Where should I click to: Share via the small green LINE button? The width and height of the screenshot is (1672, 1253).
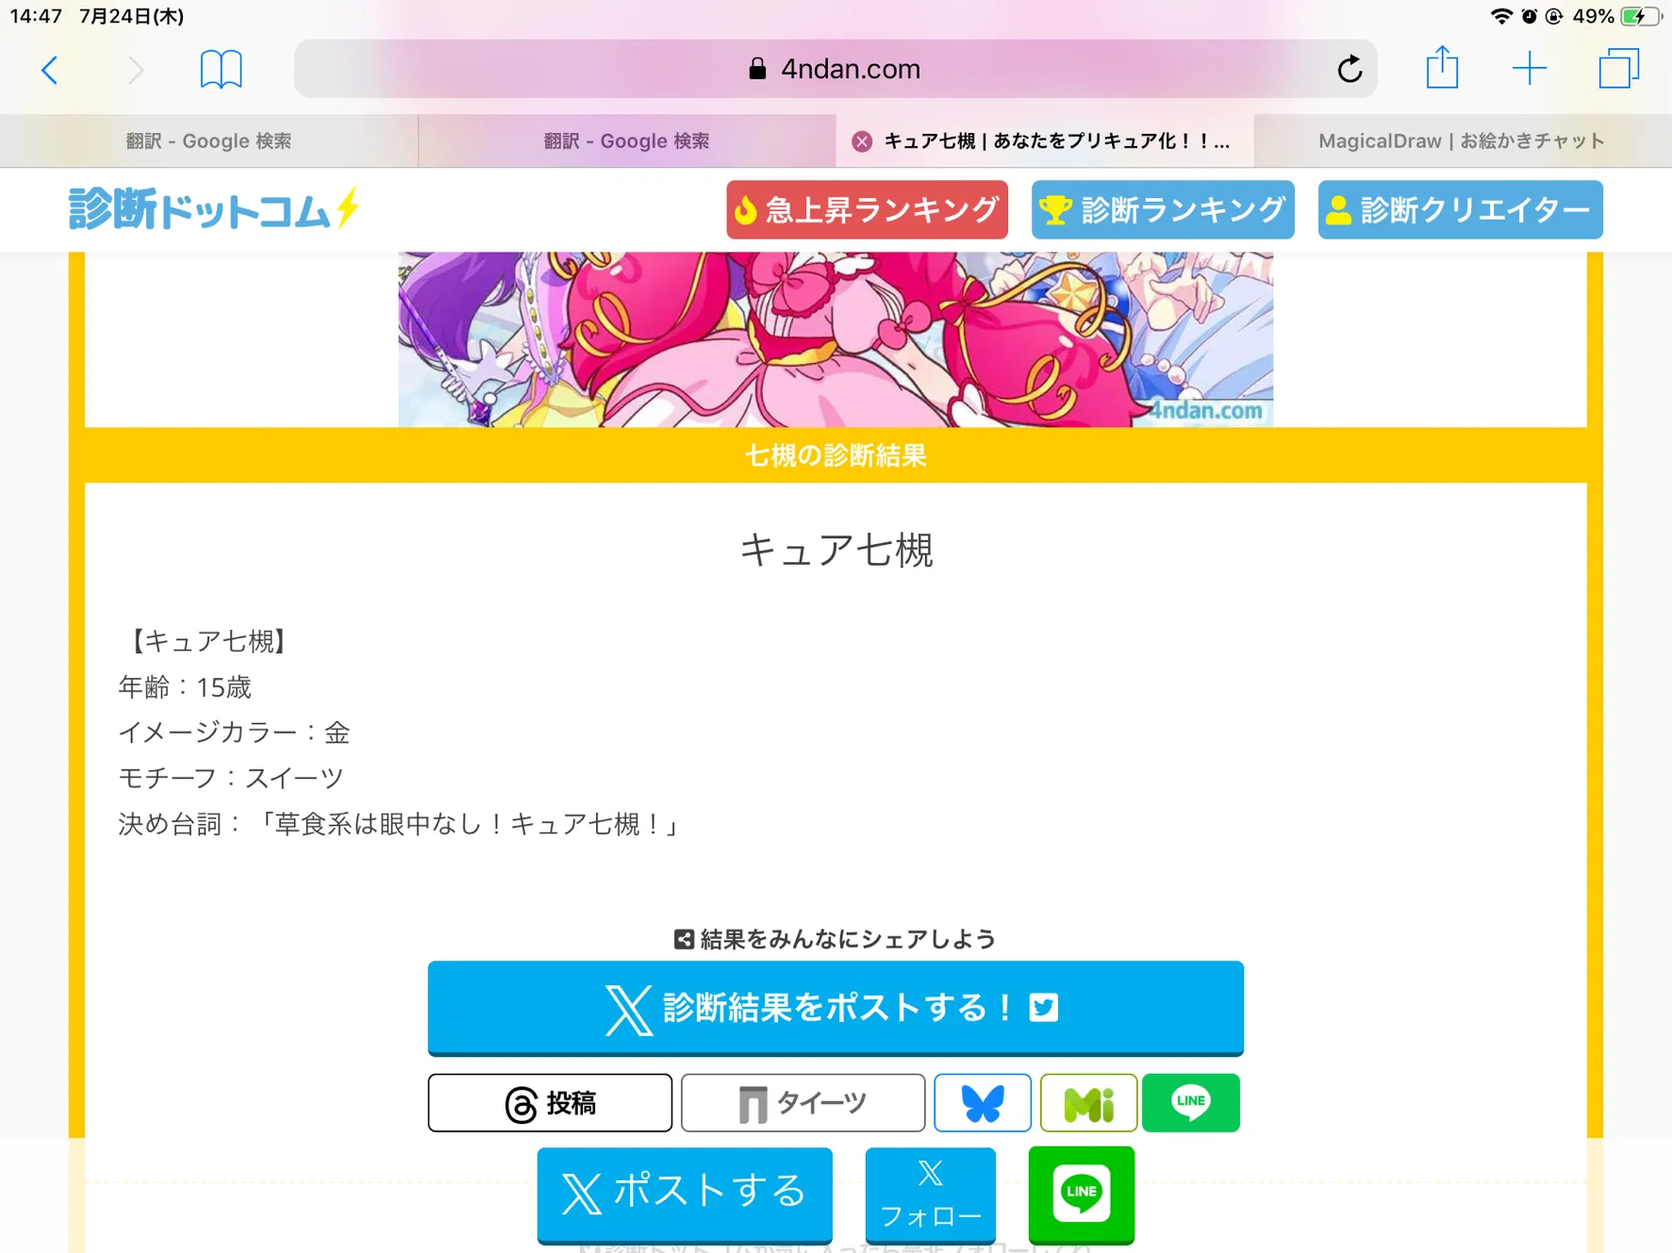(x=1190, y=1102)
